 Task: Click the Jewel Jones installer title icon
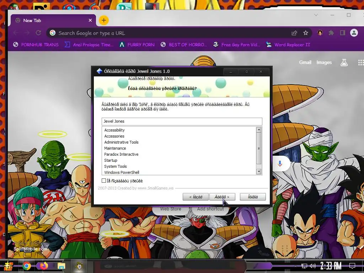point(100,71)
